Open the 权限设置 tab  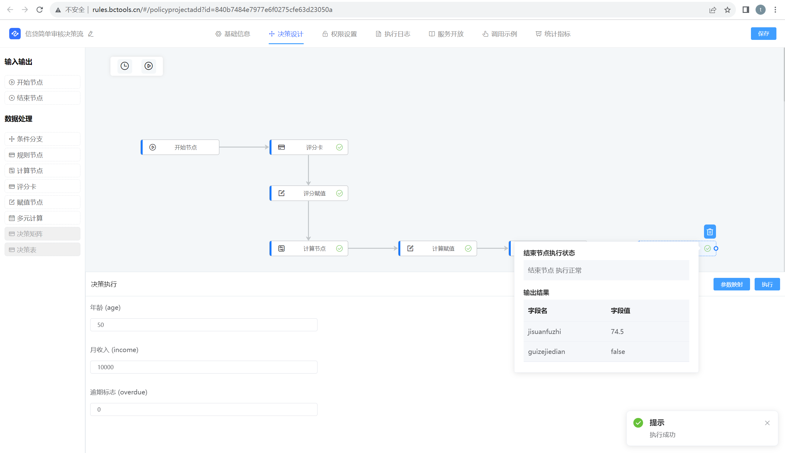[x=340, y=34]
